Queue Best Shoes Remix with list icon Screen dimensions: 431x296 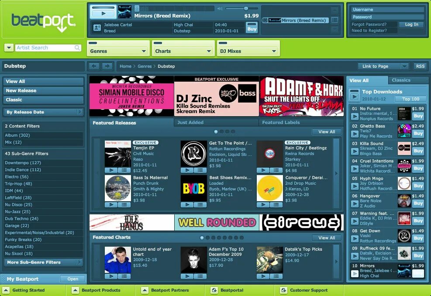click(x=200, y=205)
